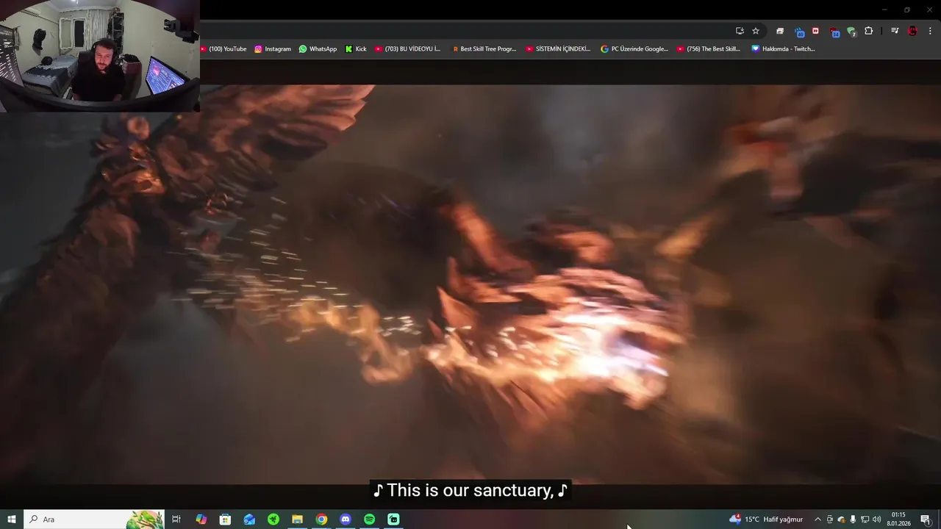Open the Windows Start menu

pyautogui.click(x=12, y=519)
